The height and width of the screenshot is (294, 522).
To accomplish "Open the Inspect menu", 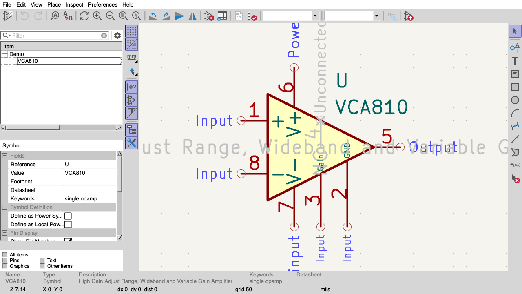I will pyautogui.click(x=74, y=4).
